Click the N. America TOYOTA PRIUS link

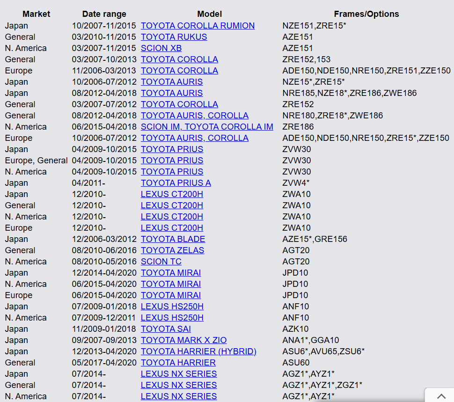tap(172, 172)
